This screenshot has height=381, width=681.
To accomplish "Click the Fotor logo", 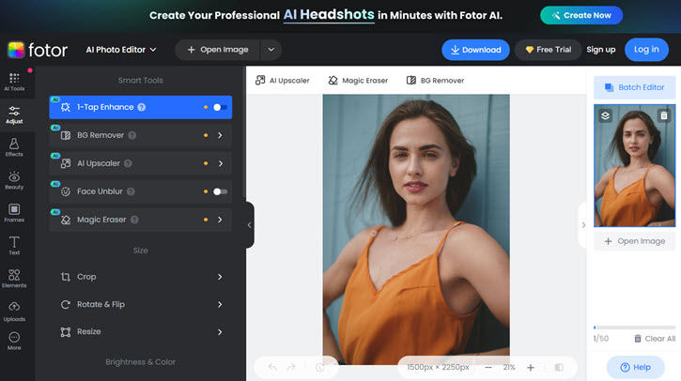I will pyautogui.click(x=38, y=50).
